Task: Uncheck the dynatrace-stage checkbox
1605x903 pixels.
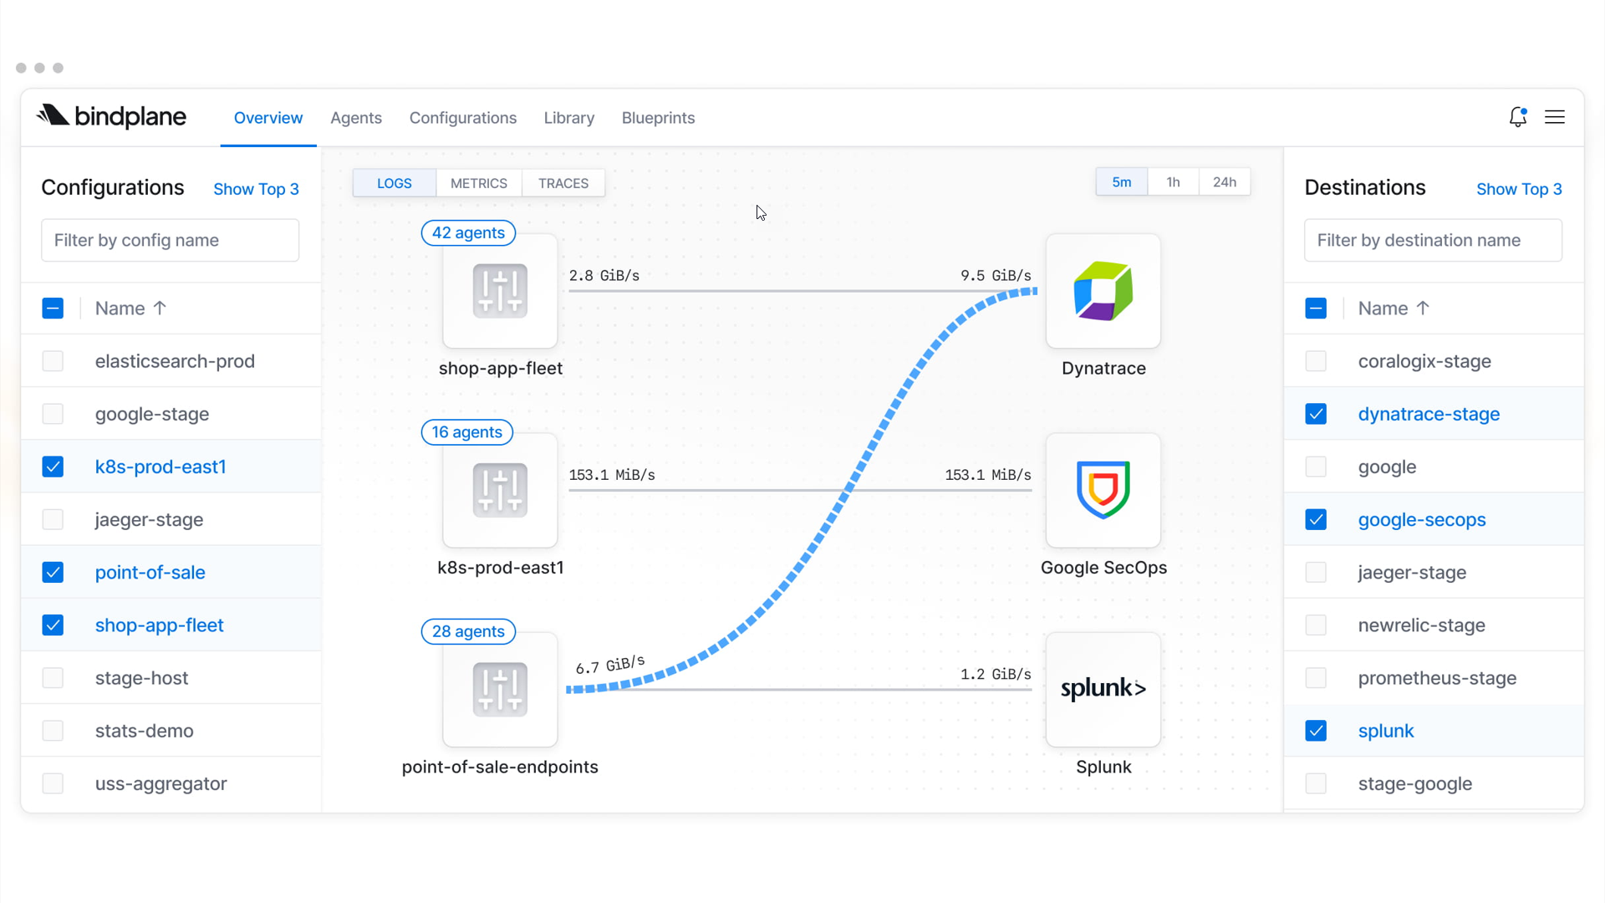Action: pos(1316,414)
